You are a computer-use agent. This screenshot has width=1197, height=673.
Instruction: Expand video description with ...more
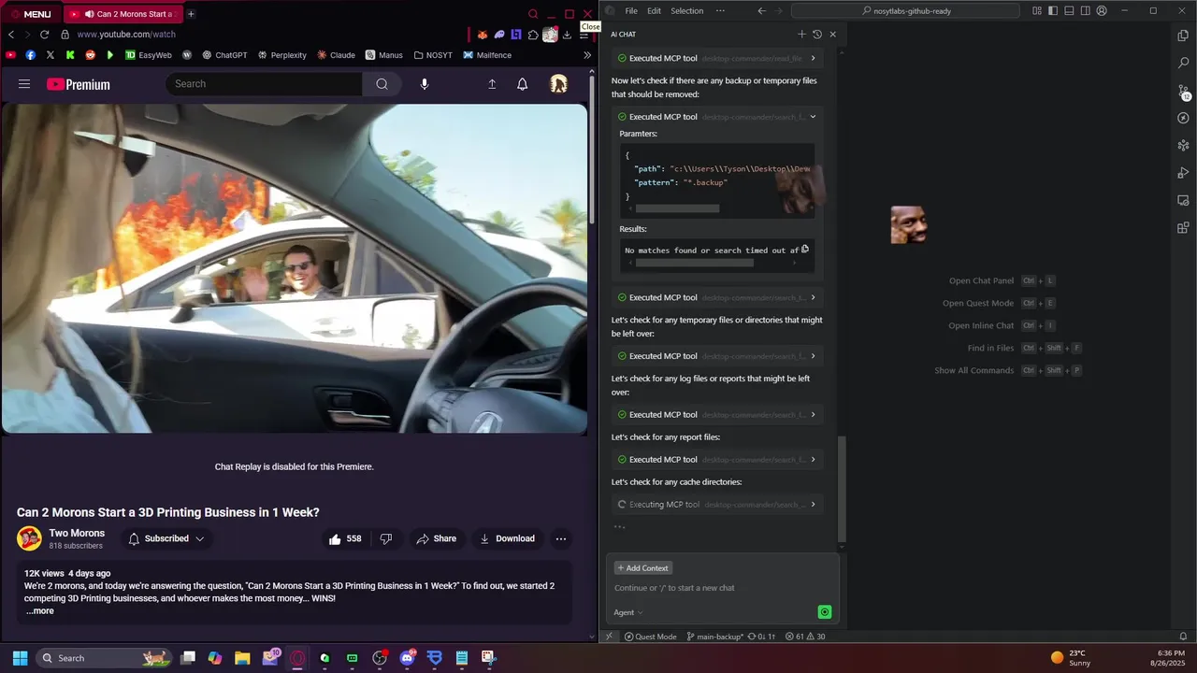(40, 611)
